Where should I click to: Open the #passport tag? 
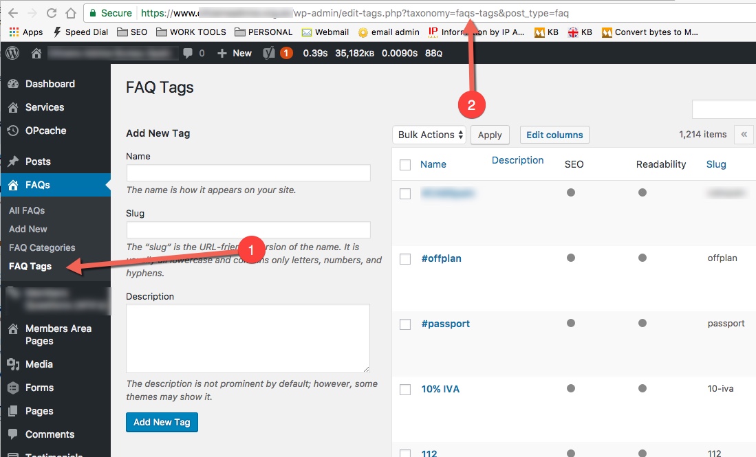click(446, 324)
